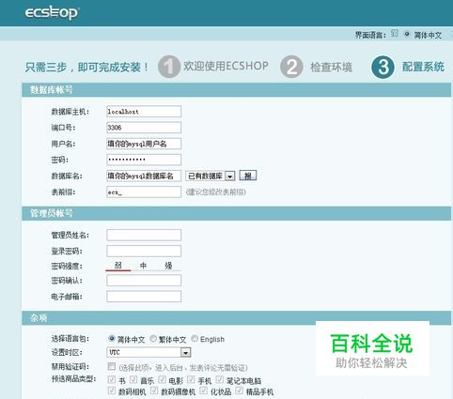Click the 管理员帐号 section header

[236, 213]
